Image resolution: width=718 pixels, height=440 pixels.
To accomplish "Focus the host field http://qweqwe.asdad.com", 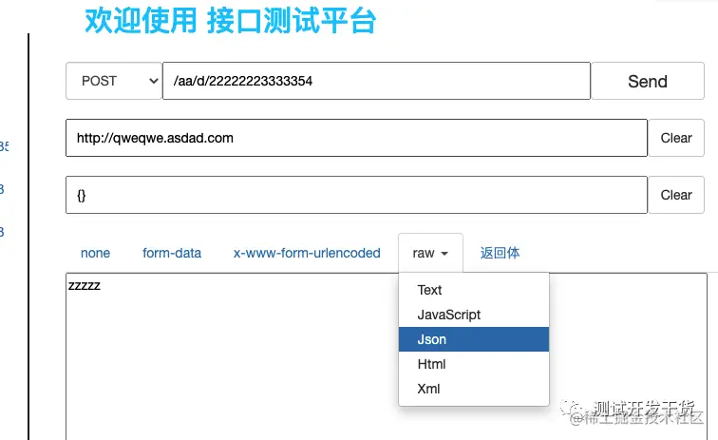I will [x=356, y=138].
